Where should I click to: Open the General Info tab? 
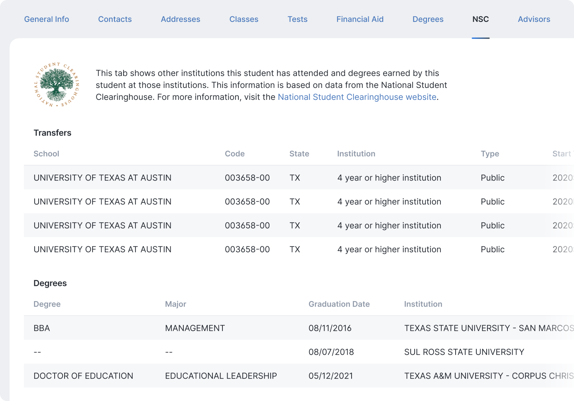coord(47,19)
